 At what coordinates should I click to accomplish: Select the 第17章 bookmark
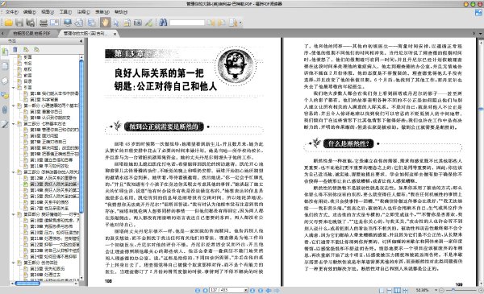click(x=49, y=208)
